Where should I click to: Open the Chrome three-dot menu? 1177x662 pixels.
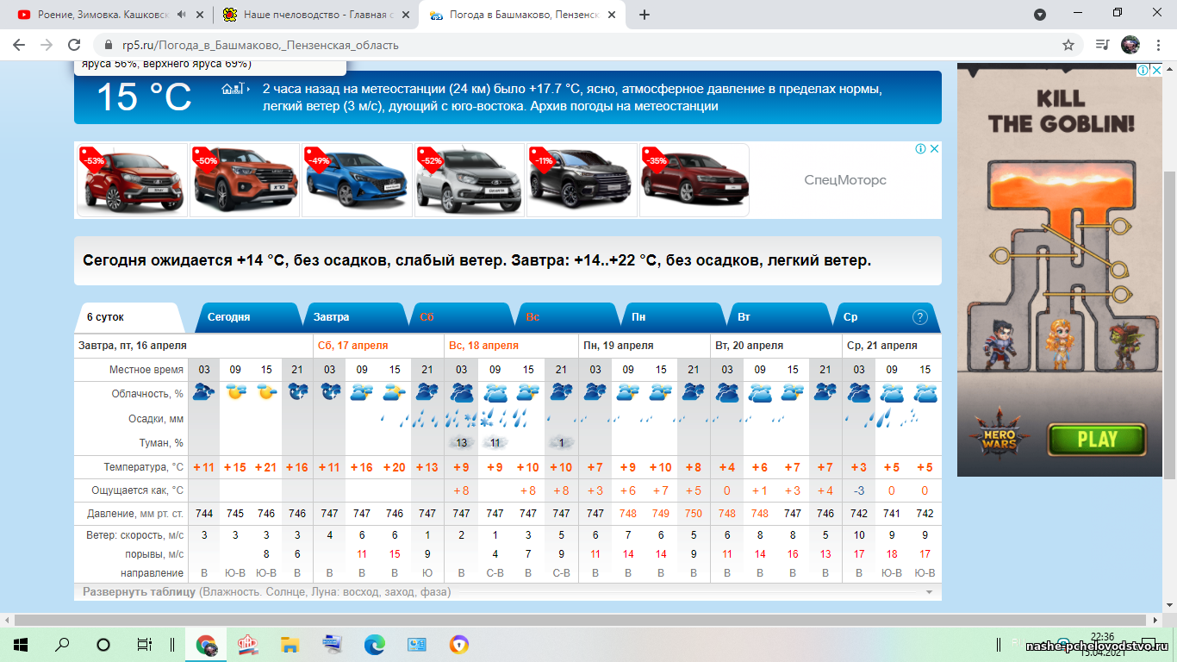[1157, 45]
